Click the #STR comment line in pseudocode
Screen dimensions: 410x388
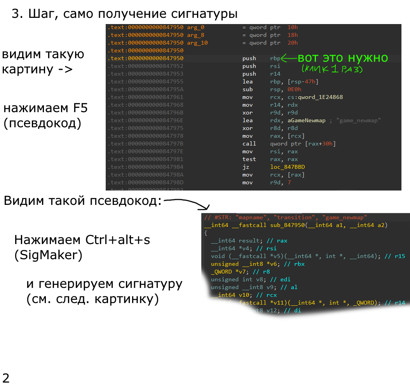pos(286,218)
